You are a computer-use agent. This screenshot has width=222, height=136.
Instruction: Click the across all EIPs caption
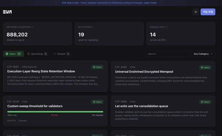pyautogui.click(x=158, y=40)
